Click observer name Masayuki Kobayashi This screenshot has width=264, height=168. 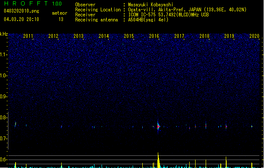[x=151, y=5]
